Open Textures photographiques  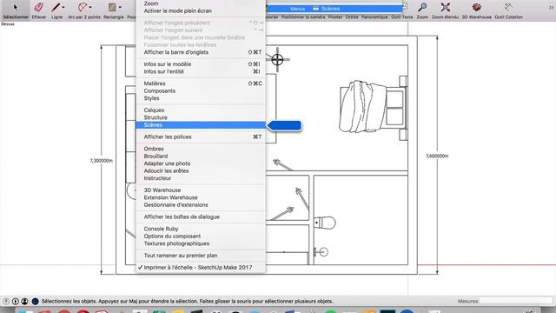(201, 243)
